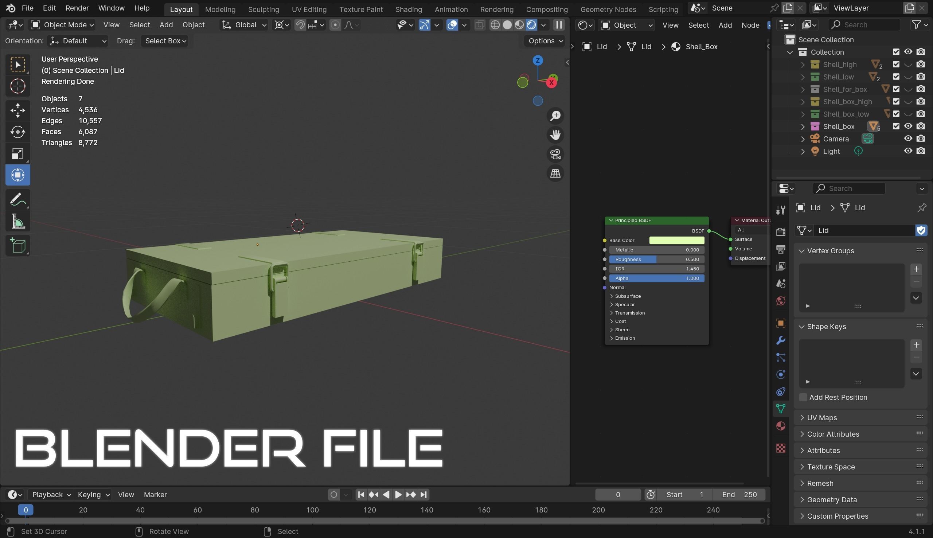Choose the Measure tool
The height and width of the screenshot is (538, 933).
coord(18,222)
